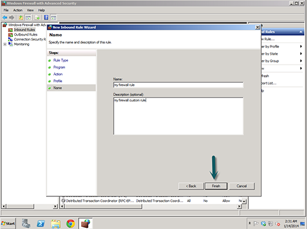Image resolution: width=307 pixels, height=229 pixels.
Task: Launch Chrome from the taskbar
Action: click(x=71, y=223)
